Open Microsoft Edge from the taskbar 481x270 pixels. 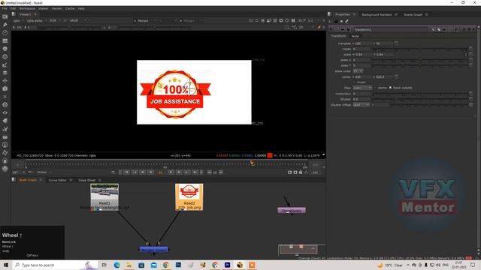click(117, 265)
